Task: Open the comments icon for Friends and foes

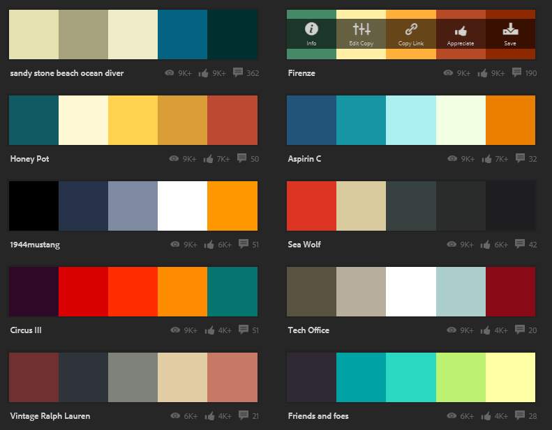Action: 520,415
